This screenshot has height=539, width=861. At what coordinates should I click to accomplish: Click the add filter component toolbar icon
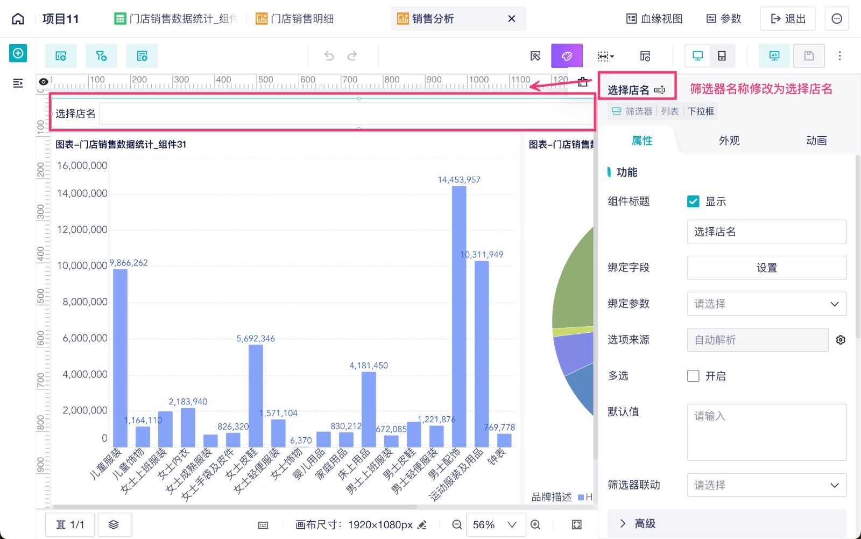pos(101,56)
